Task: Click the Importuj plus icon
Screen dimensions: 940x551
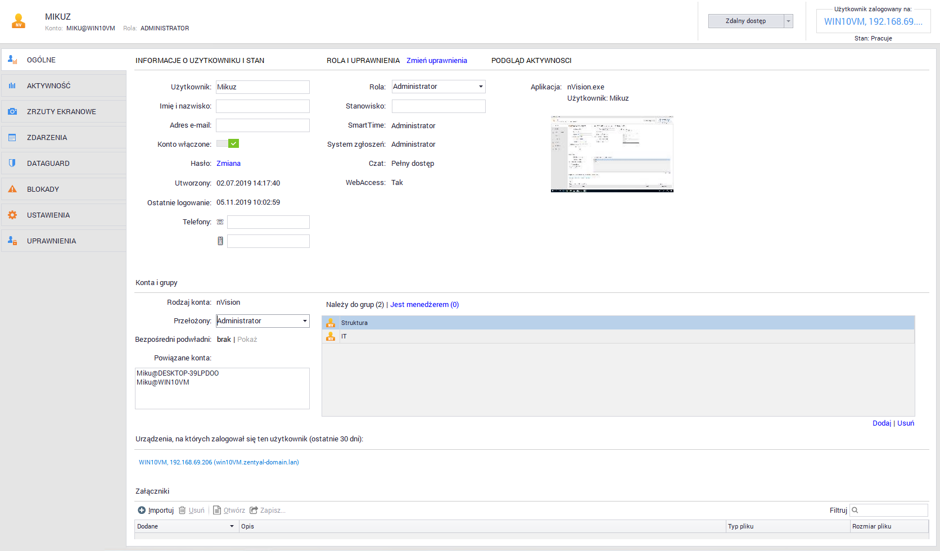Action: point(142,510)
